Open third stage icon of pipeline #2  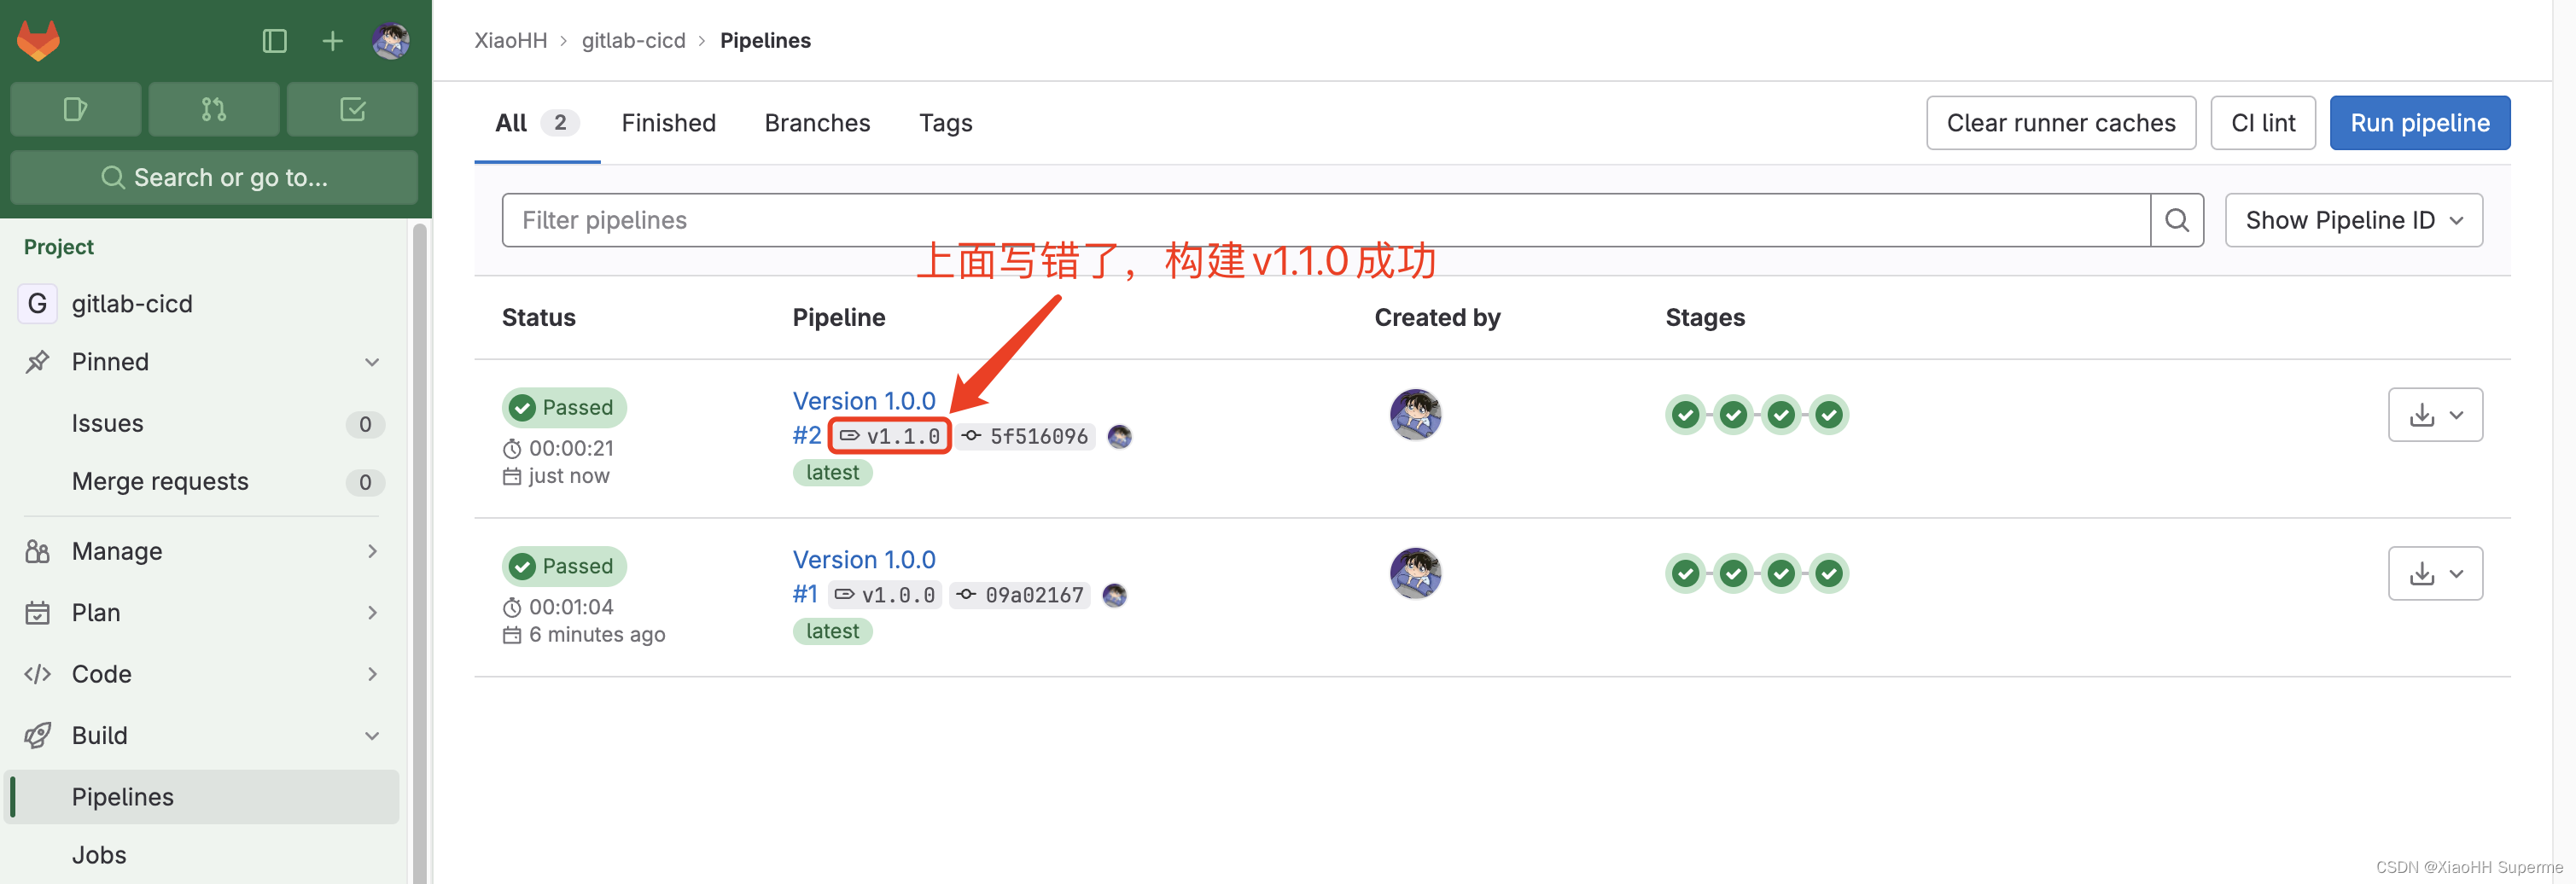[x=1781, y=414]
